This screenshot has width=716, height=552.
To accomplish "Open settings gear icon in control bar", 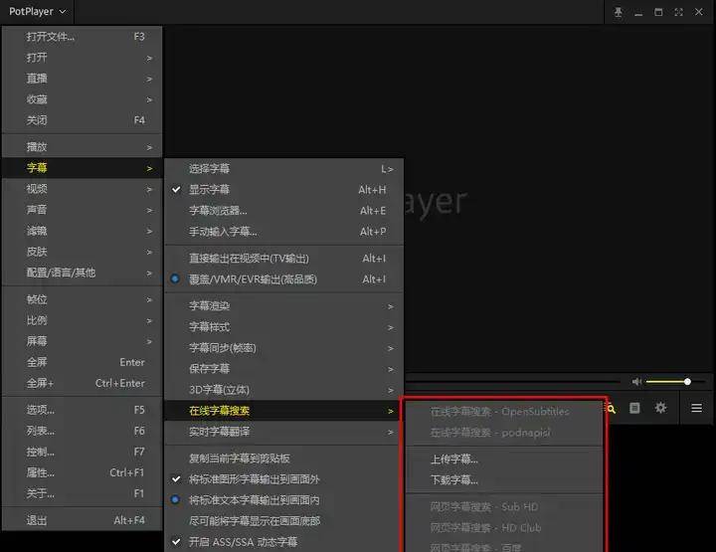I will pos(660,408).
